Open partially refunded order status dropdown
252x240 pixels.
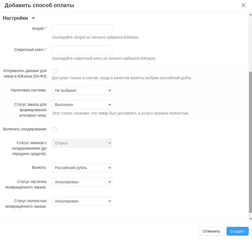coord(82,182)
